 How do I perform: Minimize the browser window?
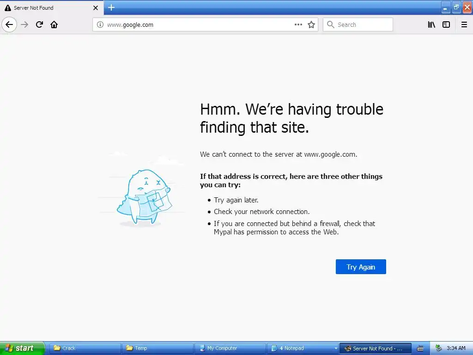coord(445,7)
